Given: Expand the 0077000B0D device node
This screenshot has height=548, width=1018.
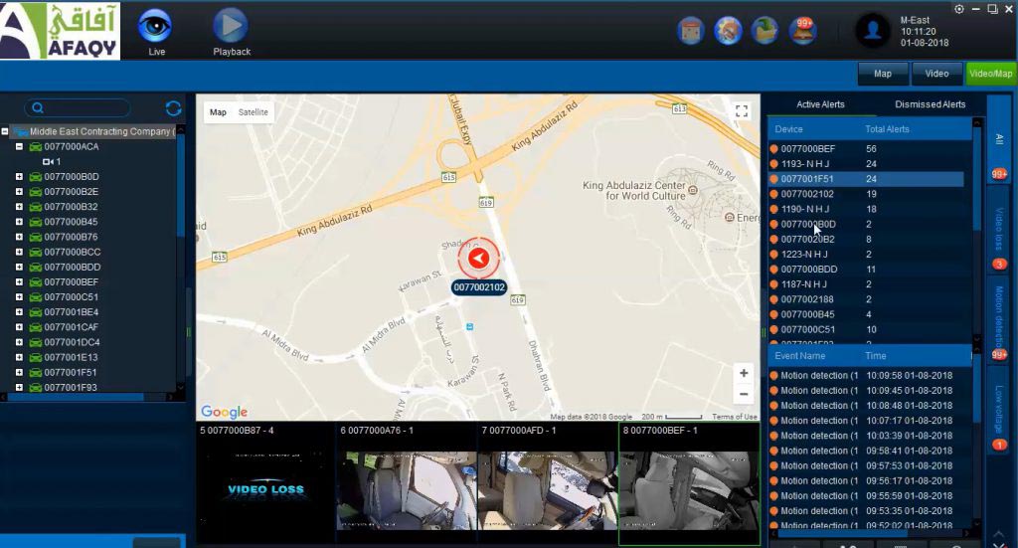Looking at the screenshot, I should coord(19,177).
